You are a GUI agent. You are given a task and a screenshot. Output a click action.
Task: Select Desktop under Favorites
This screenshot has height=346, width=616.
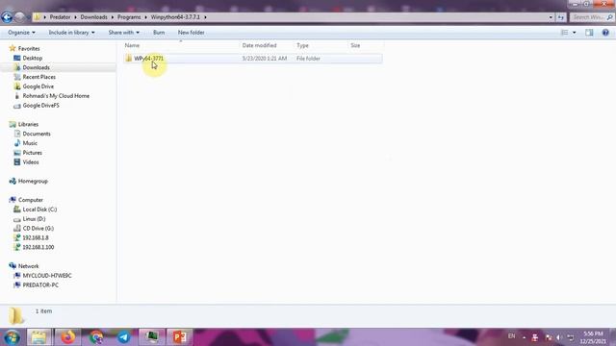coord(32,58)
